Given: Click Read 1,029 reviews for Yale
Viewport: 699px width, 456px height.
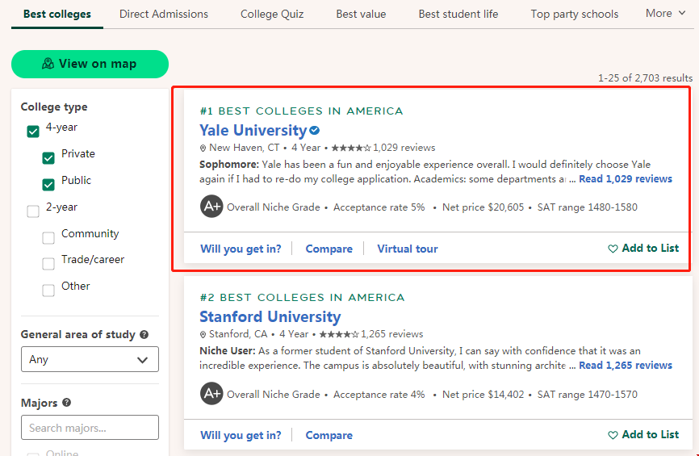Looking at the screenshot, I should [x=626, y=178].
